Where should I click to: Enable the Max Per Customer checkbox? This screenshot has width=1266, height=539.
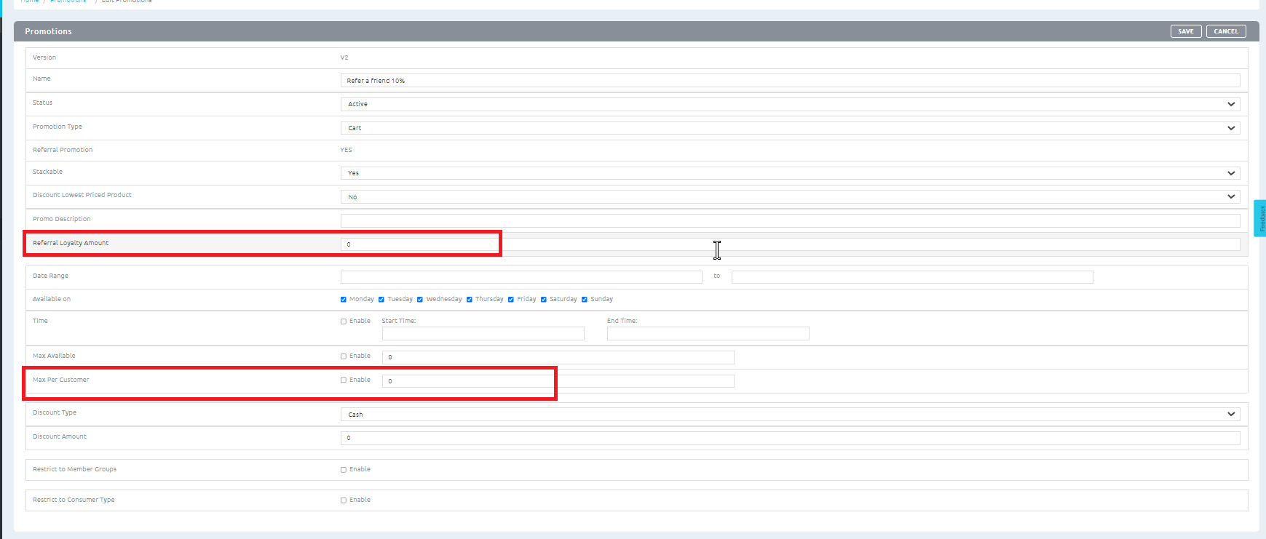click(x=344, y=380)
